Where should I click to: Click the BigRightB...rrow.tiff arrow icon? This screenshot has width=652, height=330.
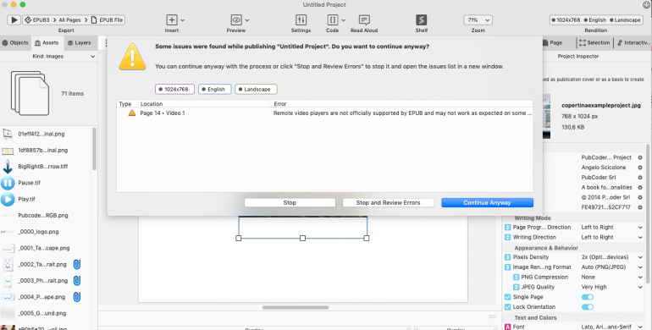[8, 166]
